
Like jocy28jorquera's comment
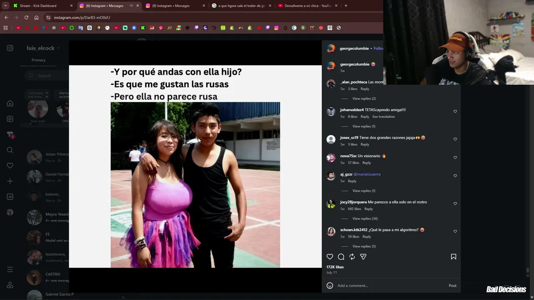pyautogui.click(x=455, y=204)
